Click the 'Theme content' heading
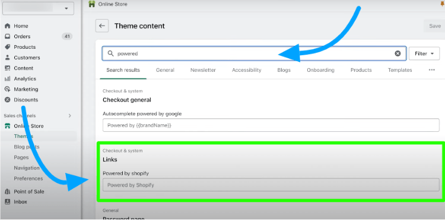This screenshot has width=445, height=221. (x=139, y=26)
